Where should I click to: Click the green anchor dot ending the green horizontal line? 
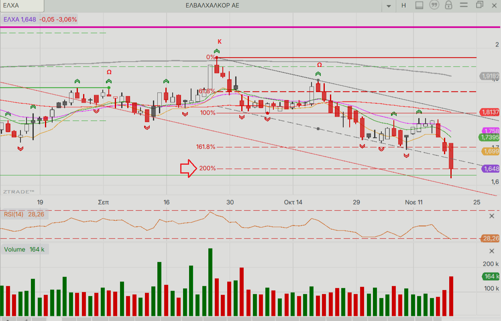coord(109,87)
